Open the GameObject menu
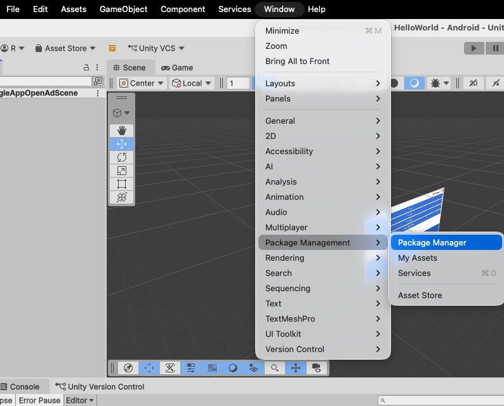504x406 pixels. pyautogui.click(x=123, y=10)
